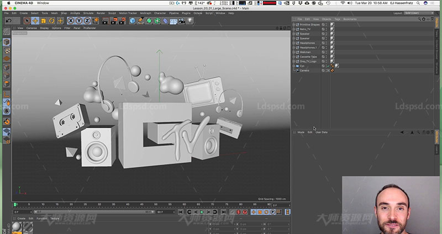Click material tag on Grey_TV_Logo
This screenshot has height=234, width=442.
(x=333, y=61)
